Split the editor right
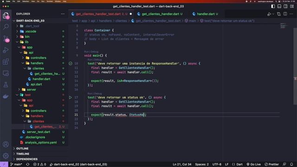The height and width of the screenshot is (167, 297). point(285,14)
